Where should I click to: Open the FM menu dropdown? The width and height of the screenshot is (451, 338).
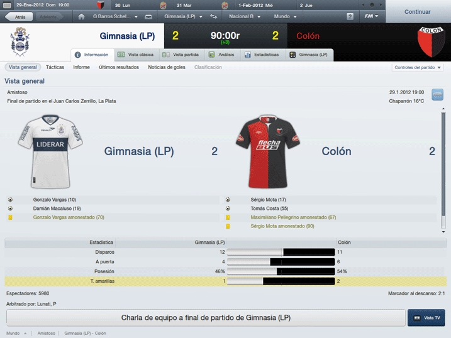pos(371,16)
